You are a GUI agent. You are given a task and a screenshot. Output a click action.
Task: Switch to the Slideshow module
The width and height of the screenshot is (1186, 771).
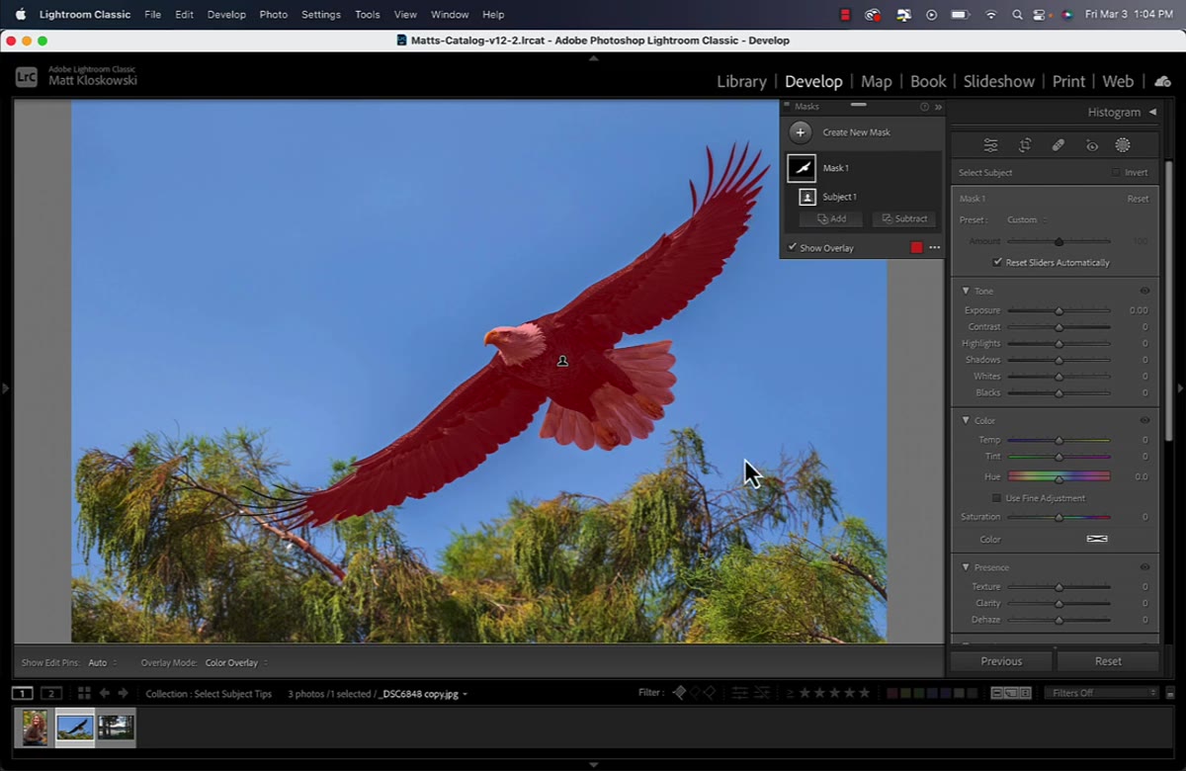click(x=998, y=81)
